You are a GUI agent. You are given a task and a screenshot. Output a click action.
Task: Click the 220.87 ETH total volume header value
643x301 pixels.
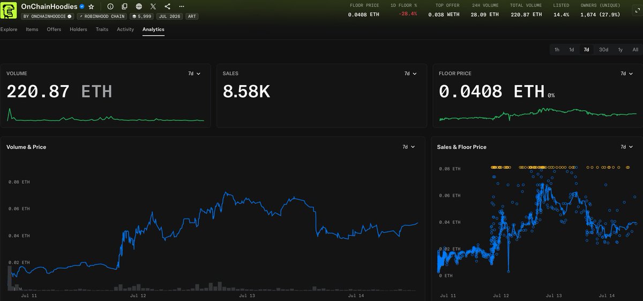[x=526, y=14]
